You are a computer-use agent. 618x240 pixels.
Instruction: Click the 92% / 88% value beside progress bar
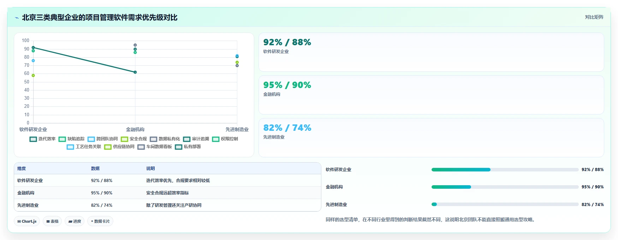tap(593, 170)
